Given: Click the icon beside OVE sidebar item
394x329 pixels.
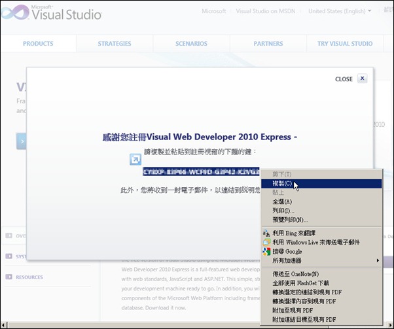Looking at the screenshot, I should click(9, 235).
